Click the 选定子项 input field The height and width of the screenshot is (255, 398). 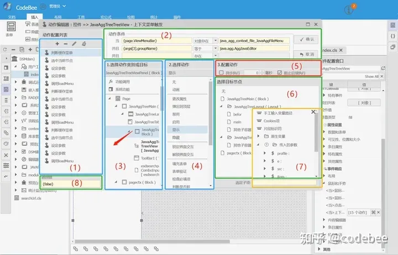(x=285, y=183)
